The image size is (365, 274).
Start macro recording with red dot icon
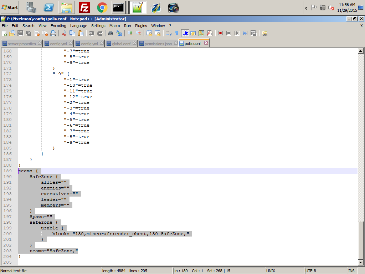click(x=220, y=33)
